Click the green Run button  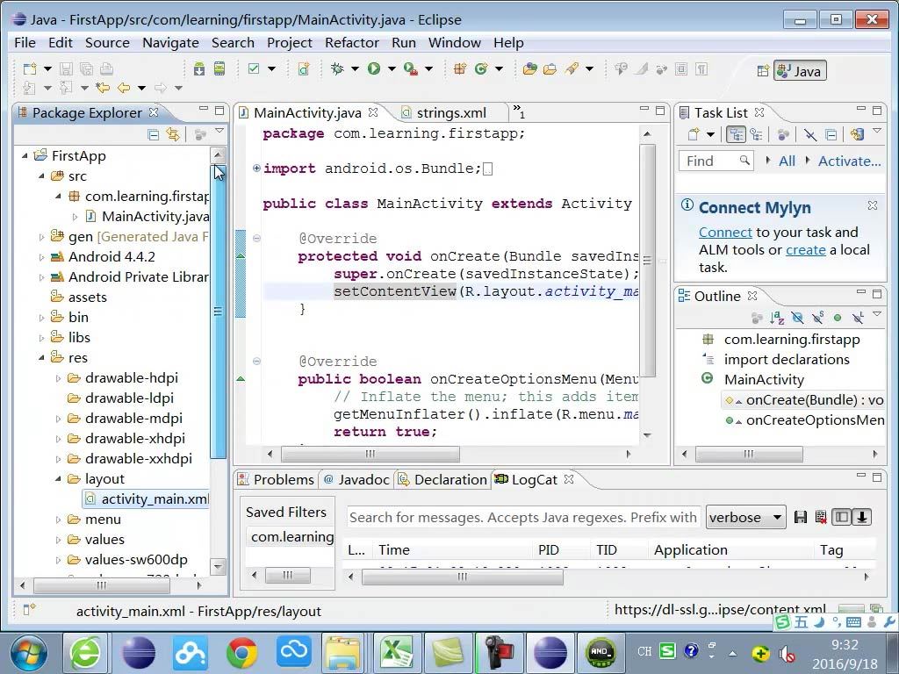[374, 69]
